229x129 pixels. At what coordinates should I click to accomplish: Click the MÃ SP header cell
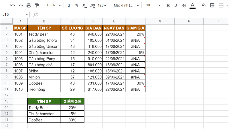(20, 28)
